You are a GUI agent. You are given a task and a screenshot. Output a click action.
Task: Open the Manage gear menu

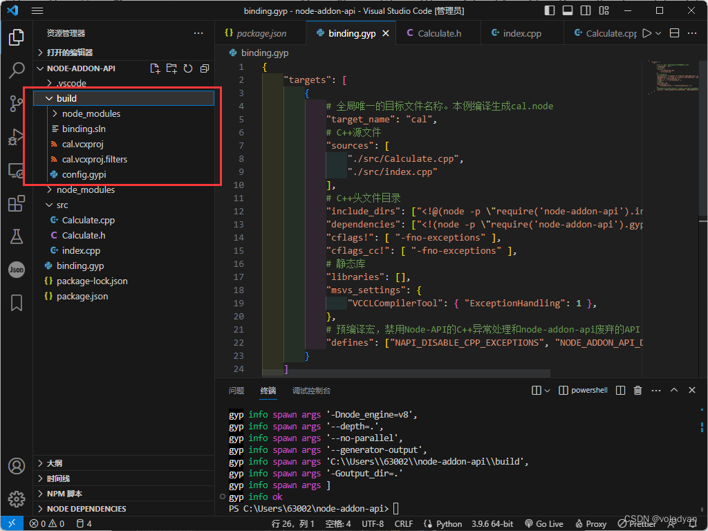[x=17, y=499]
